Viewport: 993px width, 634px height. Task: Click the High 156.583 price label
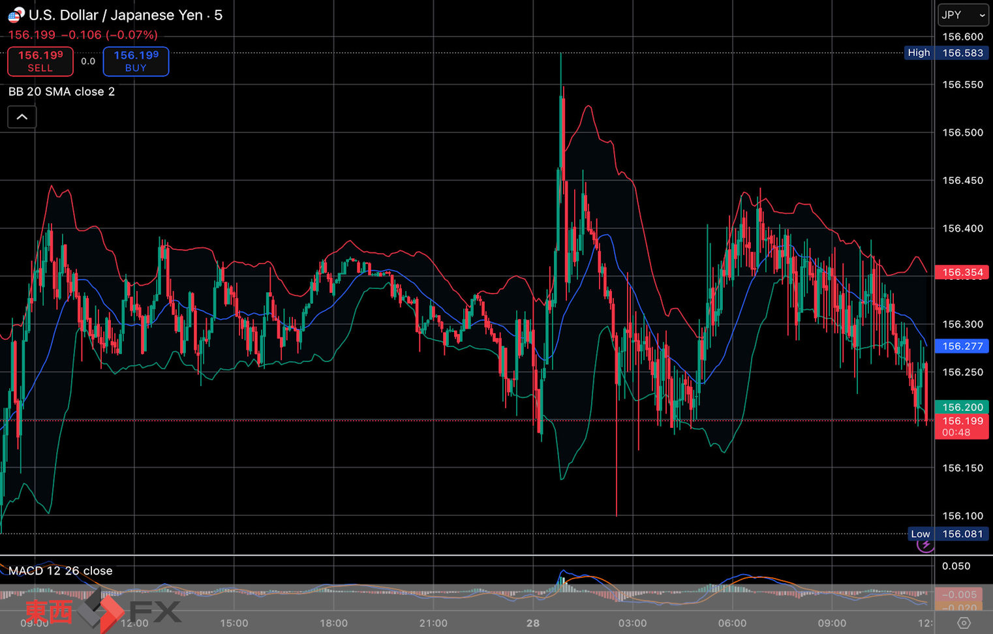[x=945, y=53]
